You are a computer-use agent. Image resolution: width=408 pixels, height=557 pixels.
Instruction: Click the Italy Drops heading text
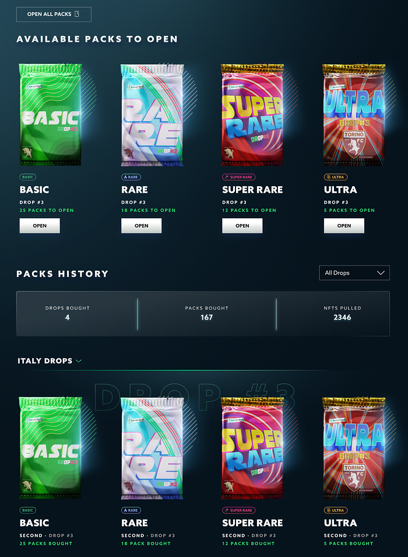pos(45,361)
